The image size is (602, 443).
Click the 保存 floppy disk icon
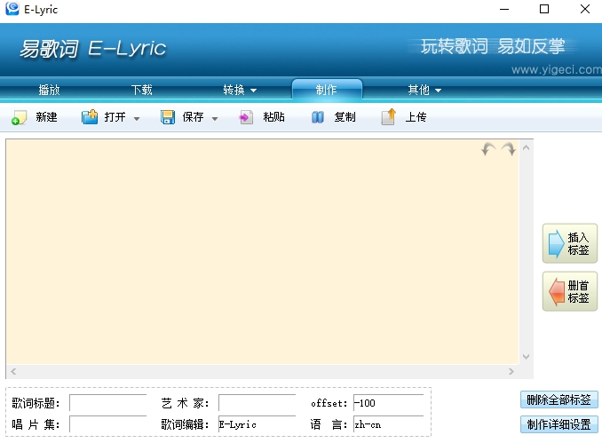[168, 117]
